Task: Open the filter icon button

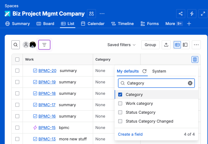Action: click(44, 45)
